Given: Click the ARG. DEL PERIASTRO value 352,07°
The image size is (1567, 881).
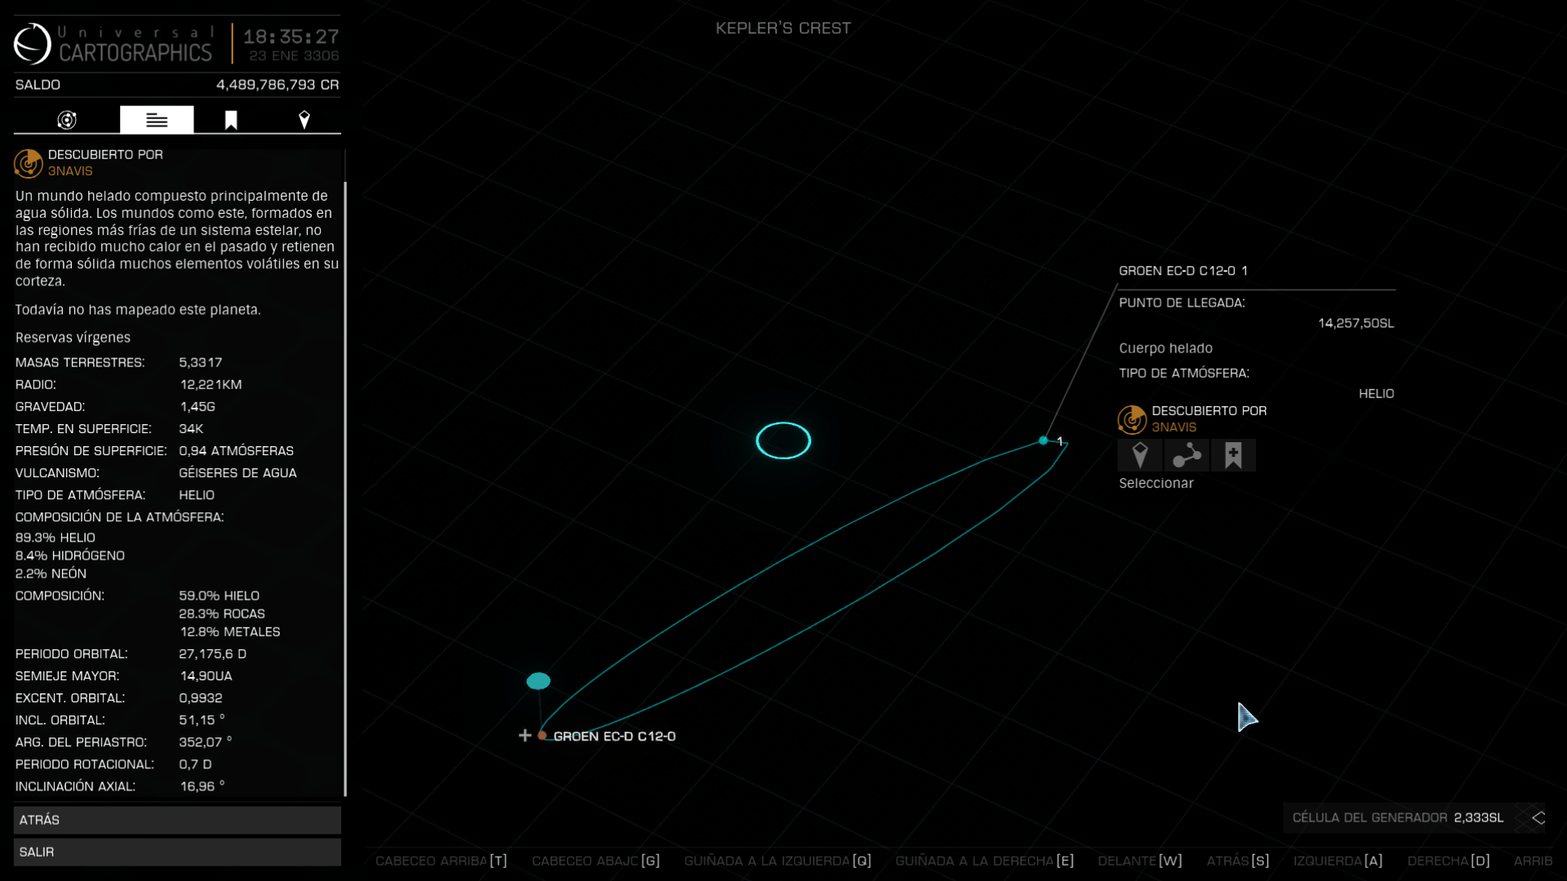Looking at the screenshot, I should (206, 742).
